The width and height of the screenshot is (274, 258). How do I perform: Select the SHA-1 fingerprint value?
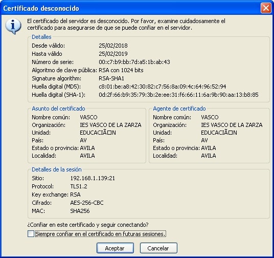click(x=178, y=95)
